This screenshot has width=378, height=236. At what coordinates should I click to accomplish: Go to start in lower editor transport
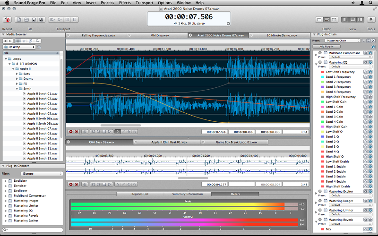point(93,185)
